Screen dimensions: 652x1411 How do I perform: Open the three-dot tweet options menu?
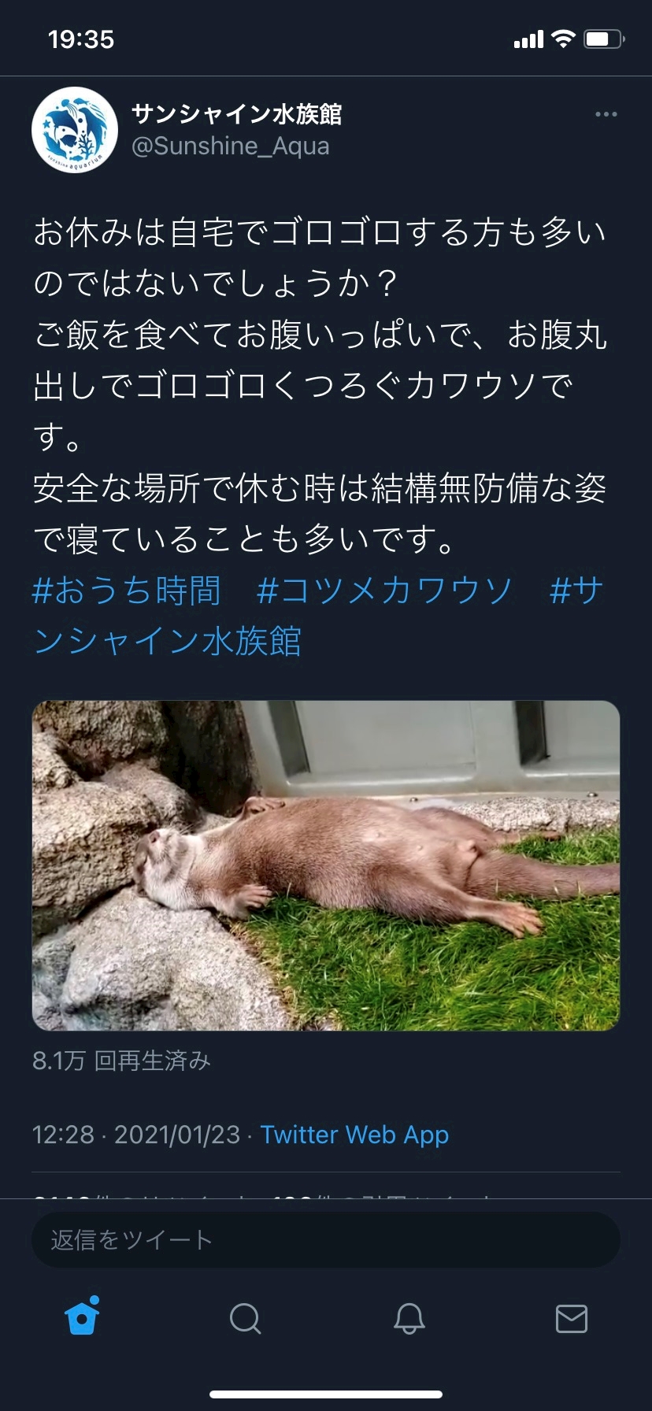(x=606, y=115)
